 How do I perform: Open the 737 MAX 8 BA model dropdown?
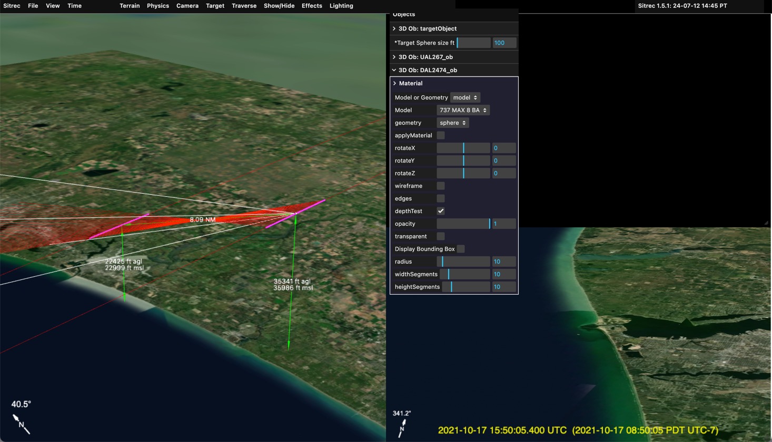coord(463,110)
